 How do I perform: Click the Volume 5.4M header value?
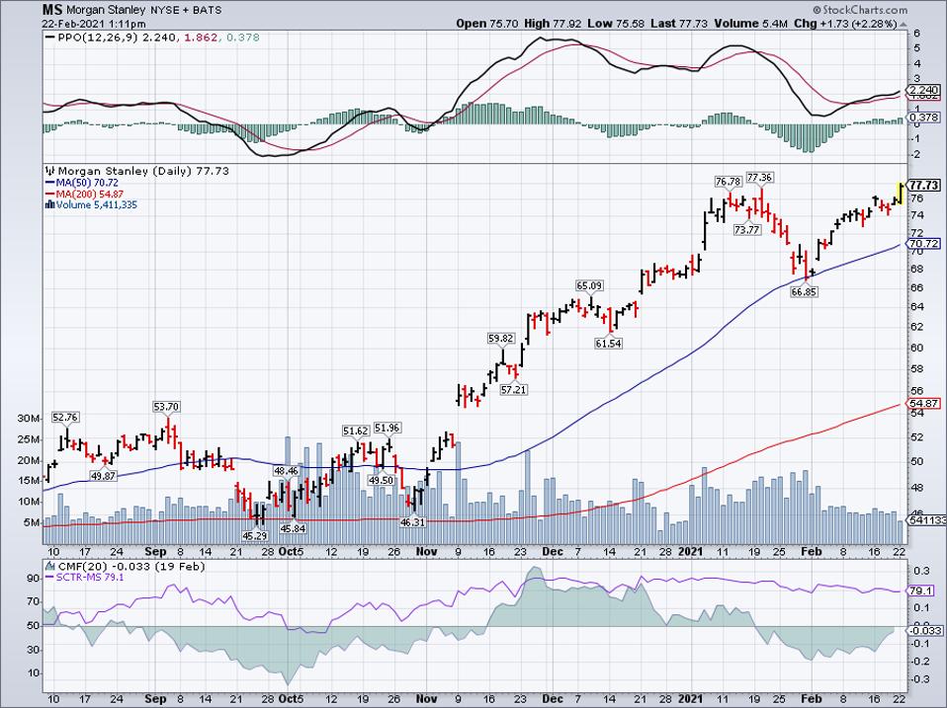(750, 24)
